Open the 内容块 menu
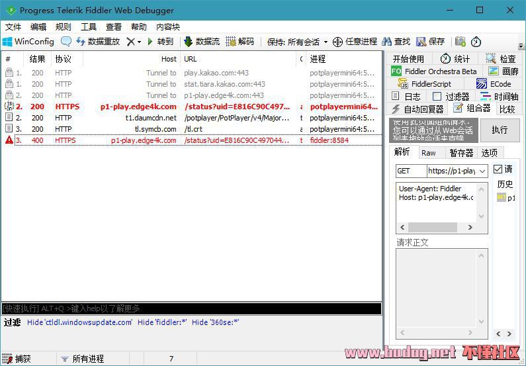 click(x=168, y=27)
